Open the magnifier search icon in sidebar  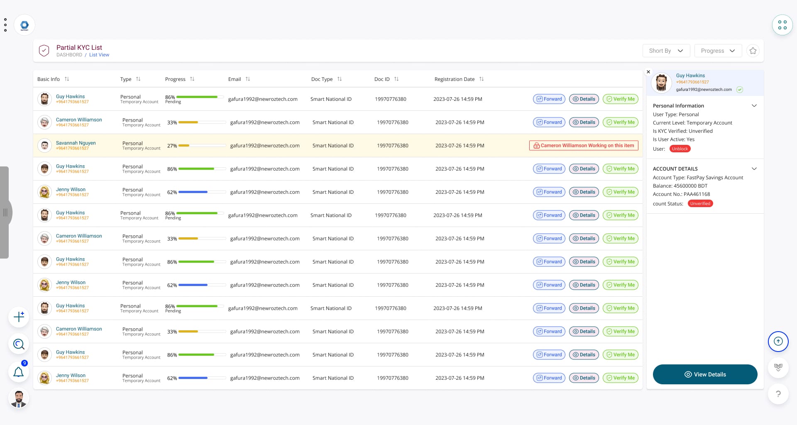pos(19,344)
